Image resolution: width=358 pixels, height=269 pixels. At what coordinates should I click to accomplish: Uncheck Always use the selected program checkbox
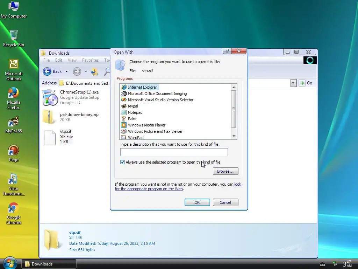[x=122, y=162]
